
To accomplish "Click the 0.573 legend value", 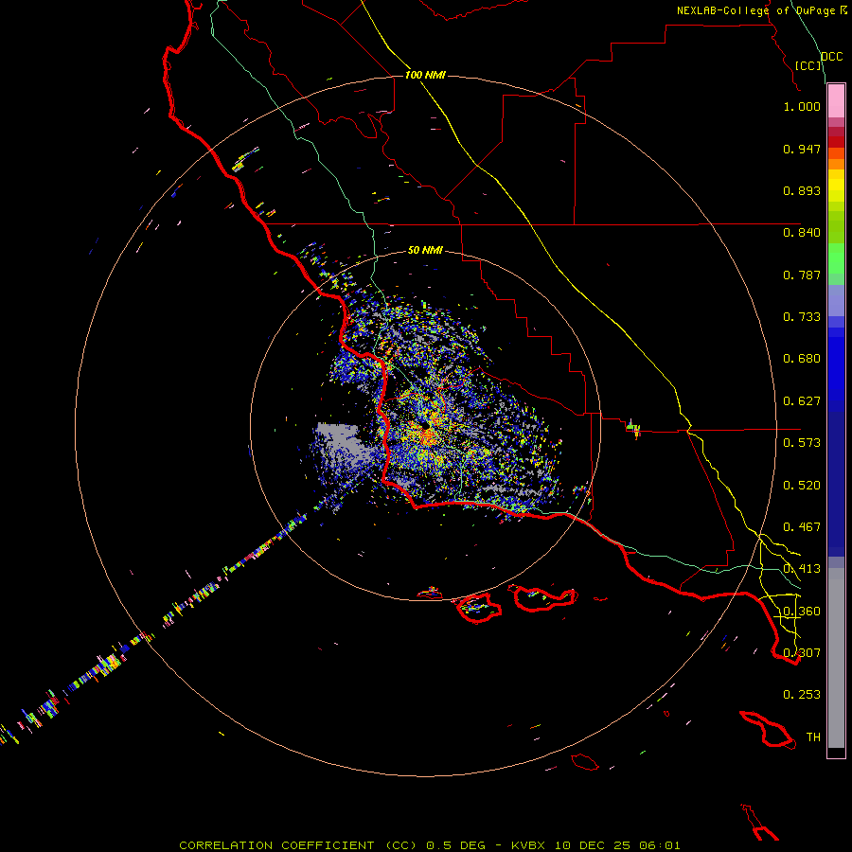I will [802, 443].
